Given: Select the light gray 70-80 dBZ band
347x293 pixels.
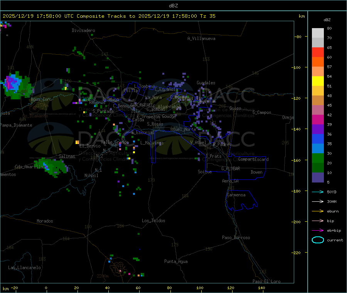Looking at the screenshot, I should pos(318,33).
